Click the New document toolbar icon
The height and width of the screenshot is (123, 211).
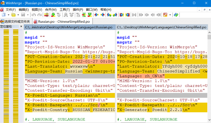(x=4, y=15)
